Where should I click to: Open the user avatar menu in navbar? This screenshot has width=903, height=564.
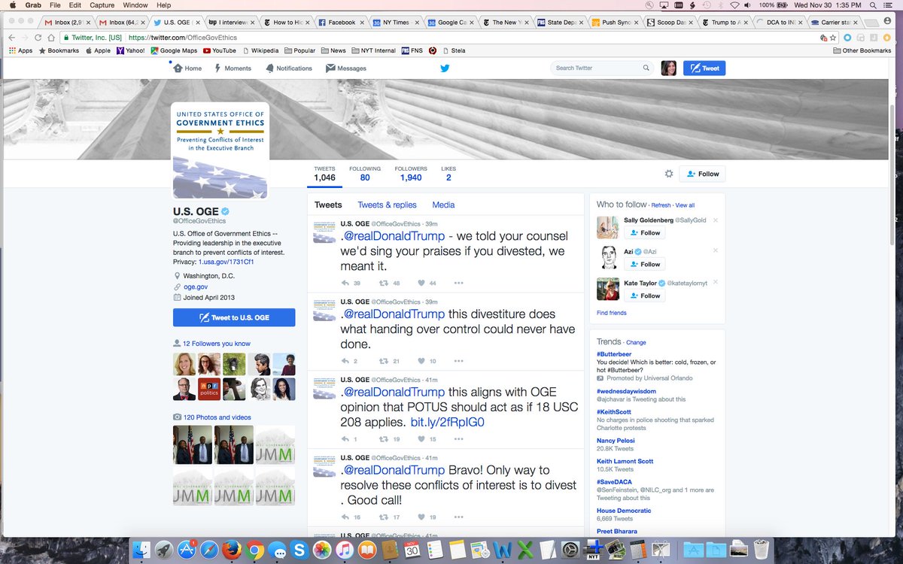click(x=668, y=68)
